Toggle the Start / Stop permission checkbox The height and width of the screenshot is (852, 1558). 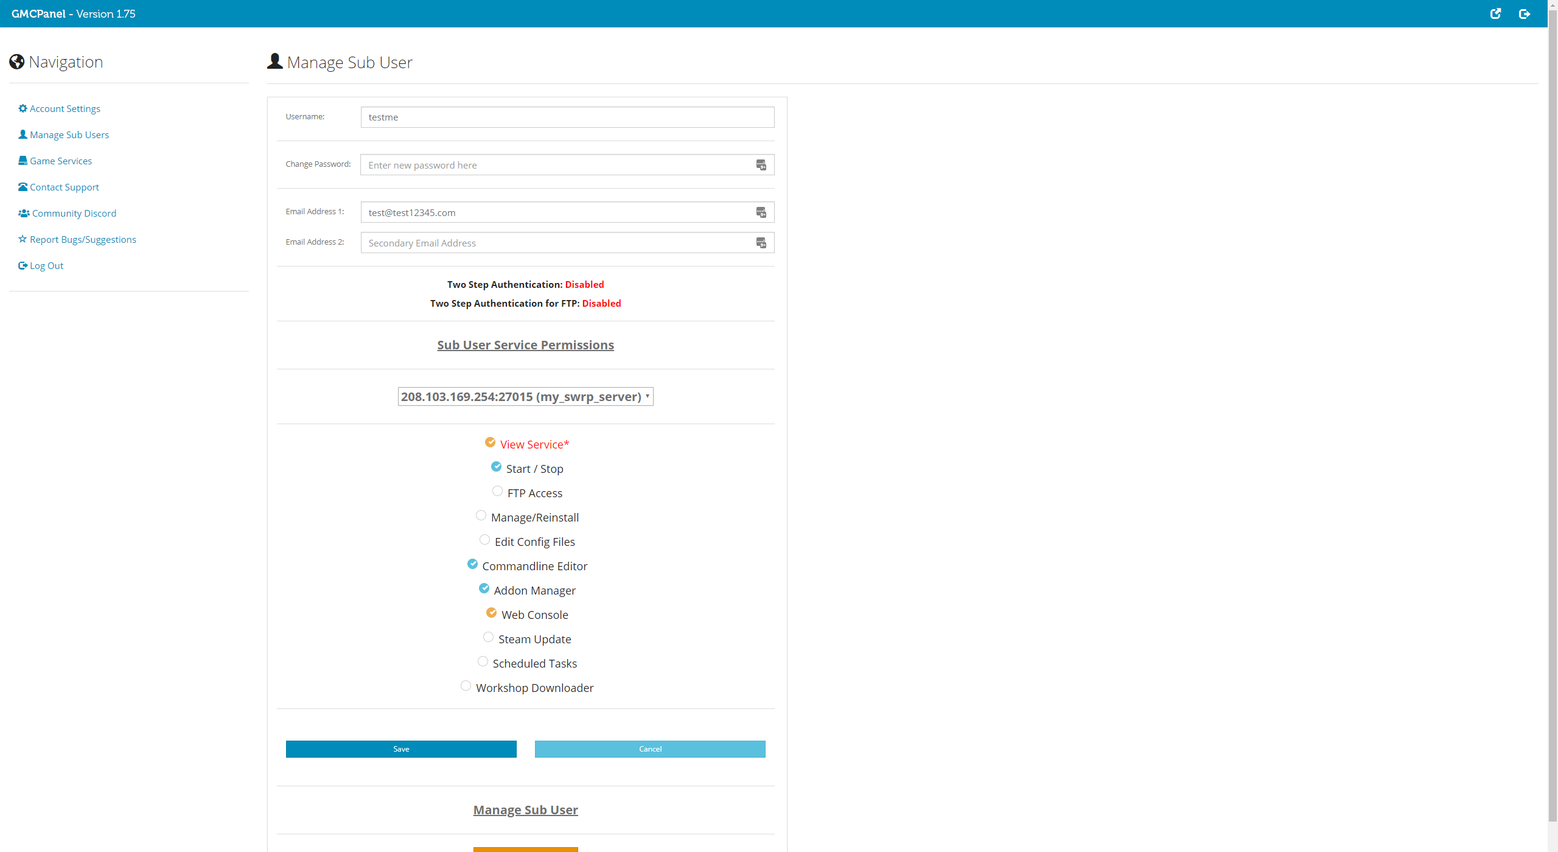[x=495, y=467]
